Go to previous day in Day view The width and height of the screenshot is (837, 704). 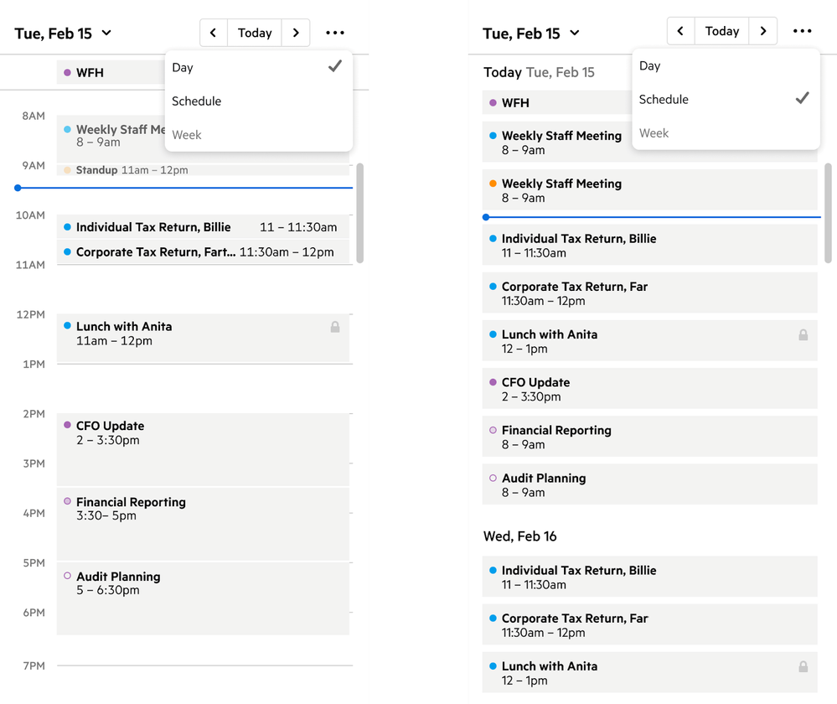[x=213, y=33]
